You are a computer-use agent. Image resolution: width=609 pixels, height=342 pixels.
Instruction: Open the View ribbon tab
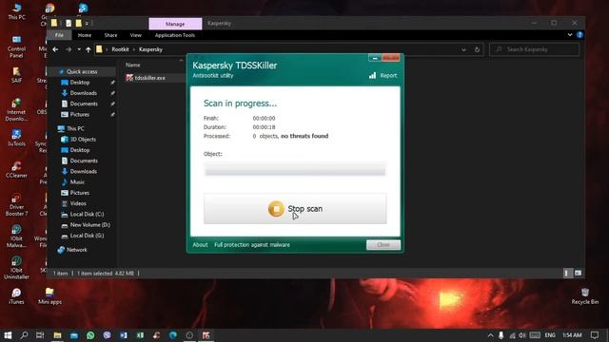tap(135, 35)
